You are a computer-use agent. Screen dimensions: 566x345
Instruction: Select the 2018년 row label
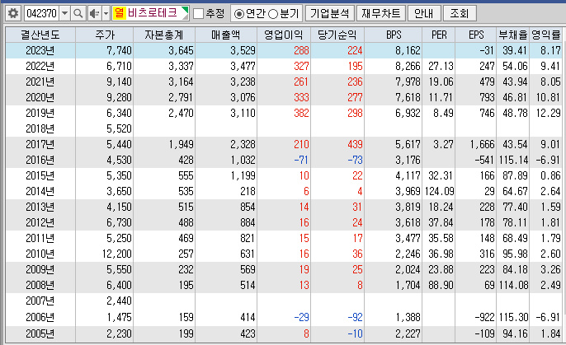(x=40, y=128)
